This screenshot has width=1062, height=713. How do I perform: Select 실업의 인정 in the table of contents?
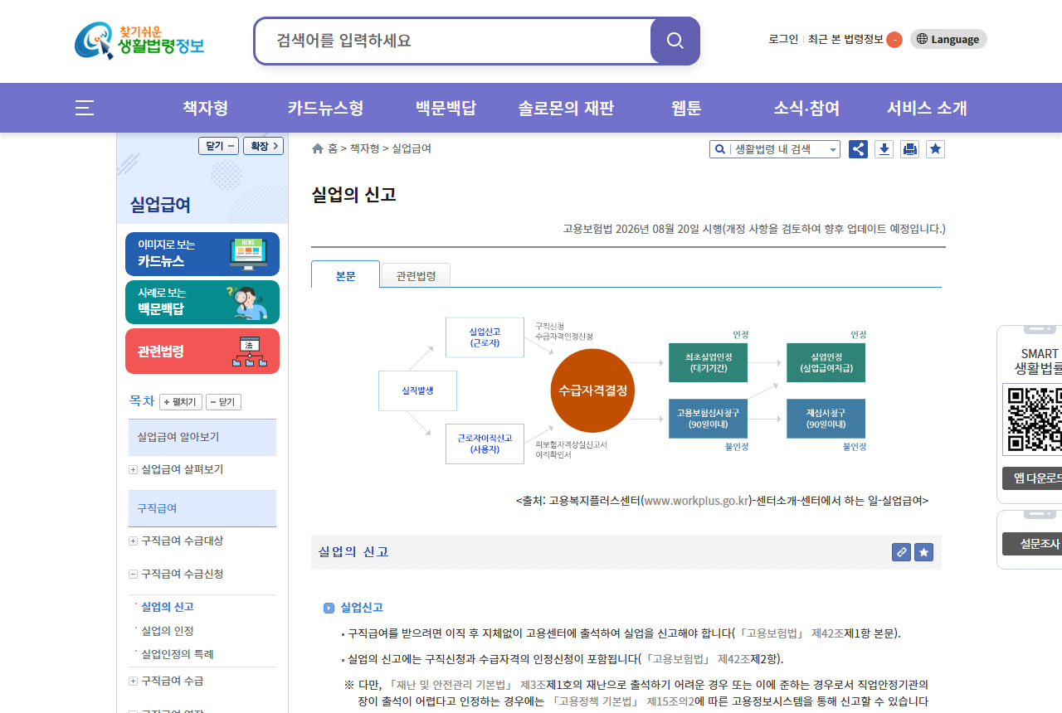click(168, 630)
